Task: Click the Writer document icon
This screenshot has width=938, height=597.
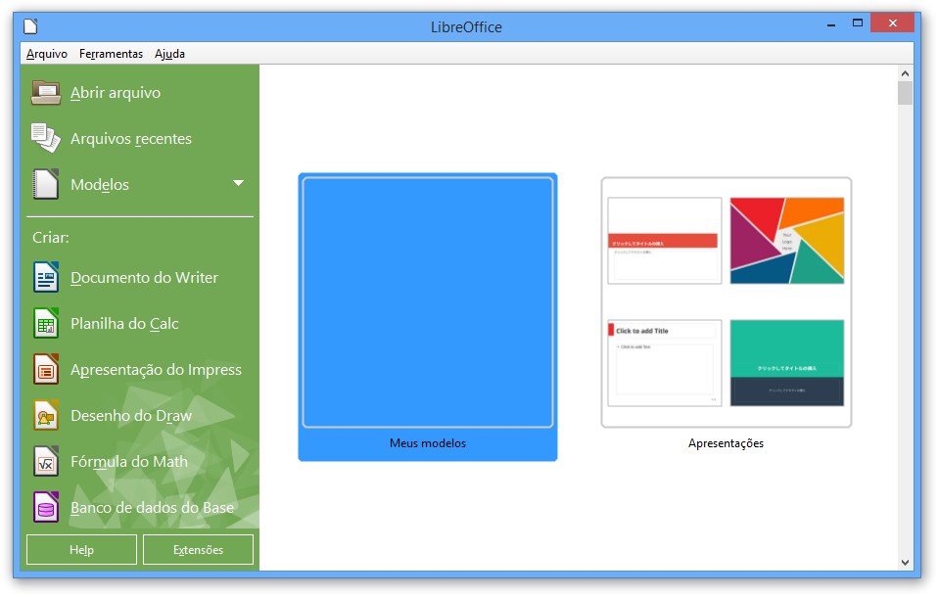Action: tap(46, 277)
